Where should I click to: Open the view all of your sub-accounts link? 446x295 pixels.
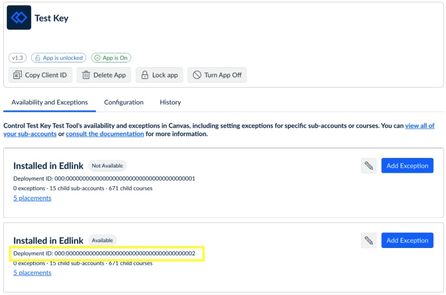(x=420, y=126)
